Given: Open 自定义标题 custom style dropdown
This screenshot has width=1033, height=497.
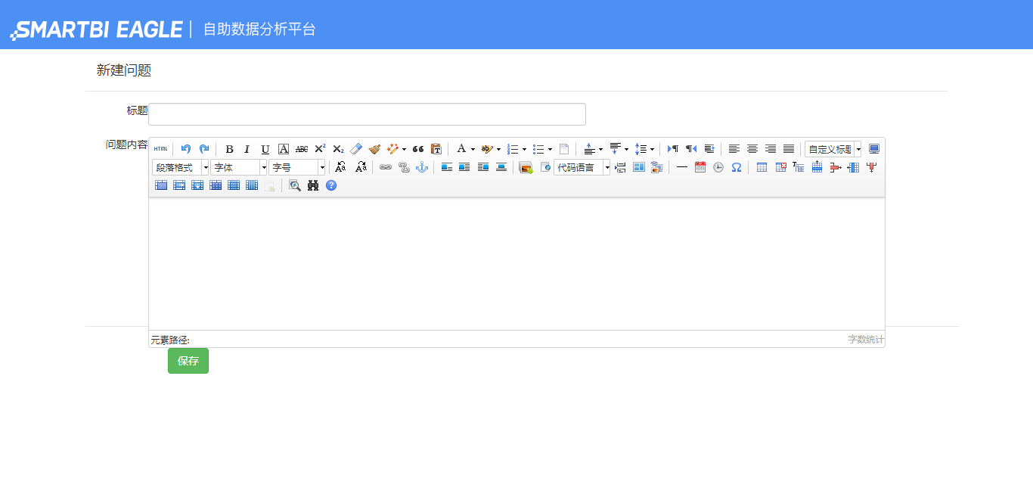Looking at the screenshot, I should point(833,149).
